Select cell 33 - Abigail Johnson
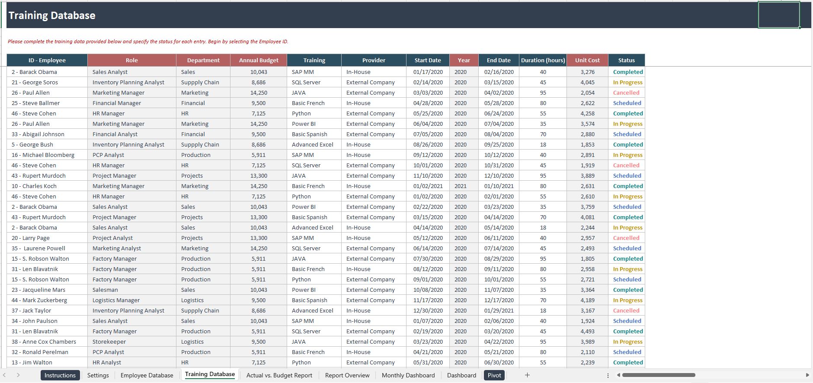 click(x=47, y=134)
